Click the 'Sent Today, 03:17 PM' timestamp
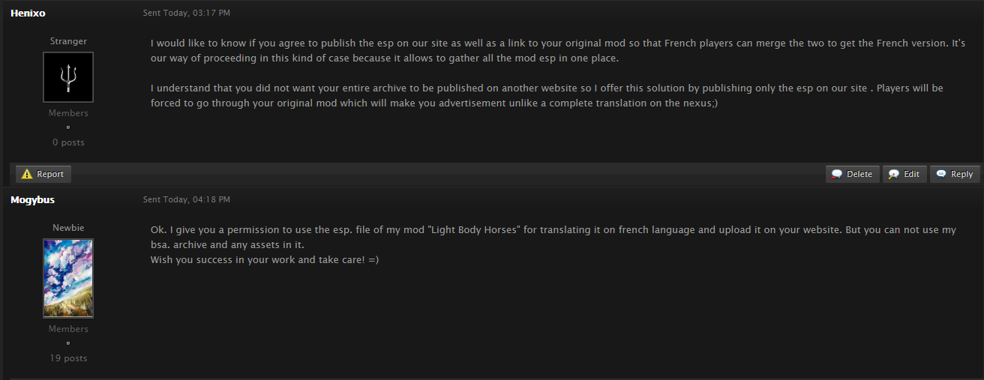 pyautogui.click(x=187, y=13)
